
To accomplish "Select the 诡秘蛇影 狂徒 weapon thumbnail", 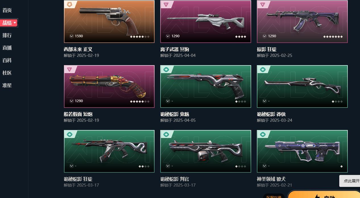I will click(109, 151).
